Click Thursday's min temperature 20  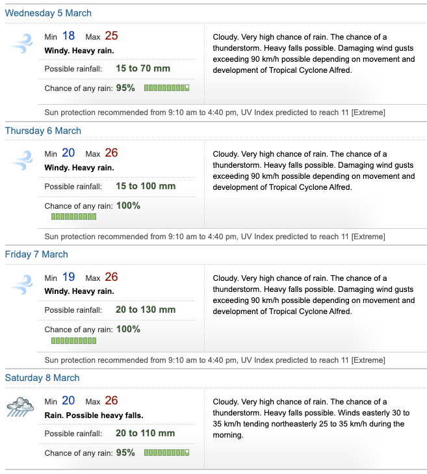pyautogui.click(x=68, y=153)
